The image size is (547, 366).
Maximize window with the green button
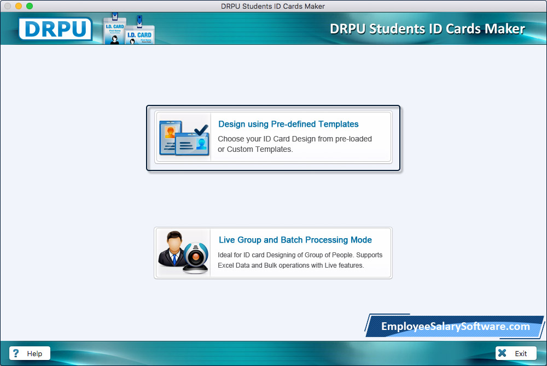[30, 6]
